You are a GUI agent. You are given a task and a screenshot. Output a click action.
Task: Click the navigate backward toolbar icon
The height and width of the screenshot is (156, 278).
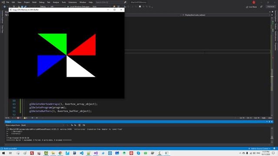tap(5, 6)
